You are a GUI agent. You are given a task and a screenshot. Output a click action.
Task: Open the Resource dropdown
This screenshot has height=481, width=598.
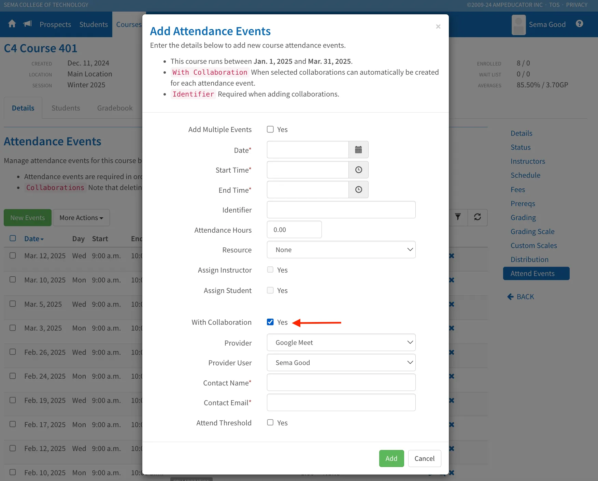point(341,250)
